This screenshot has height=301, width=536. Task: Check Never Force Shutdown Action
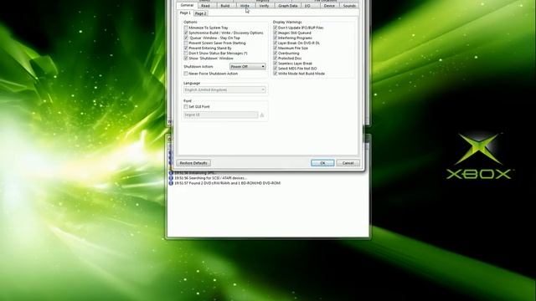coord(186,74)
